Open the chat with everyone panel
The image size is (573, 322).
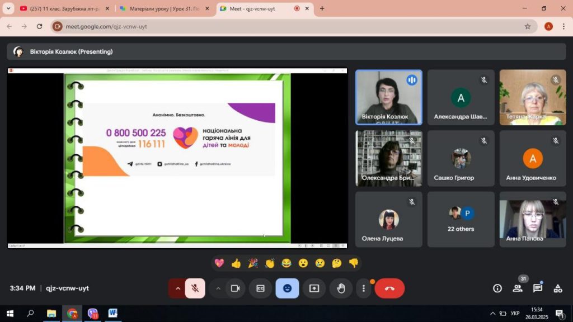(538, 288)
